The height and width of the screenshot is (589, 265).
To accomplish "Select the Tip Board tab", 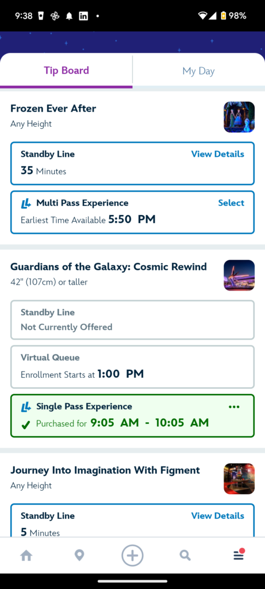I will [x=67, y=71].
